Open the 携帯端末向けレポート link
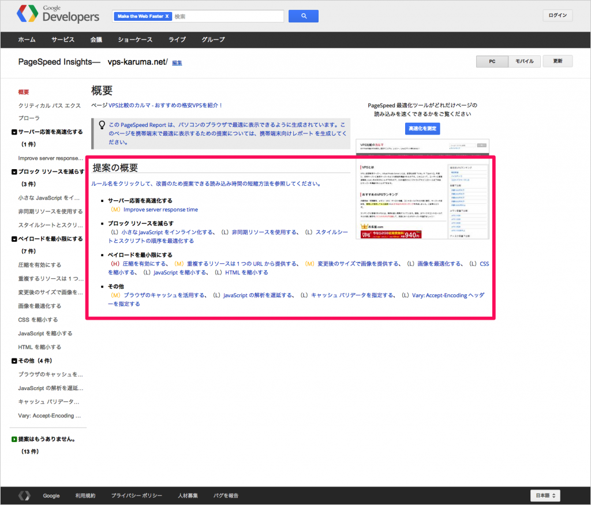 coord(286,133)
